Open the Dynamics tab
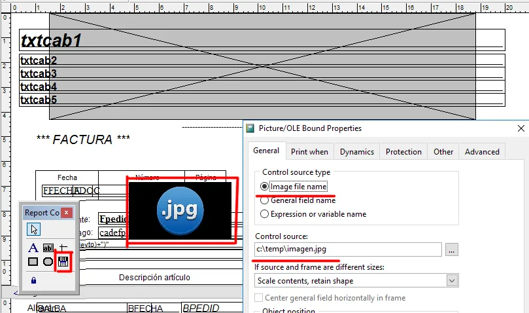 tap(356, 151)
